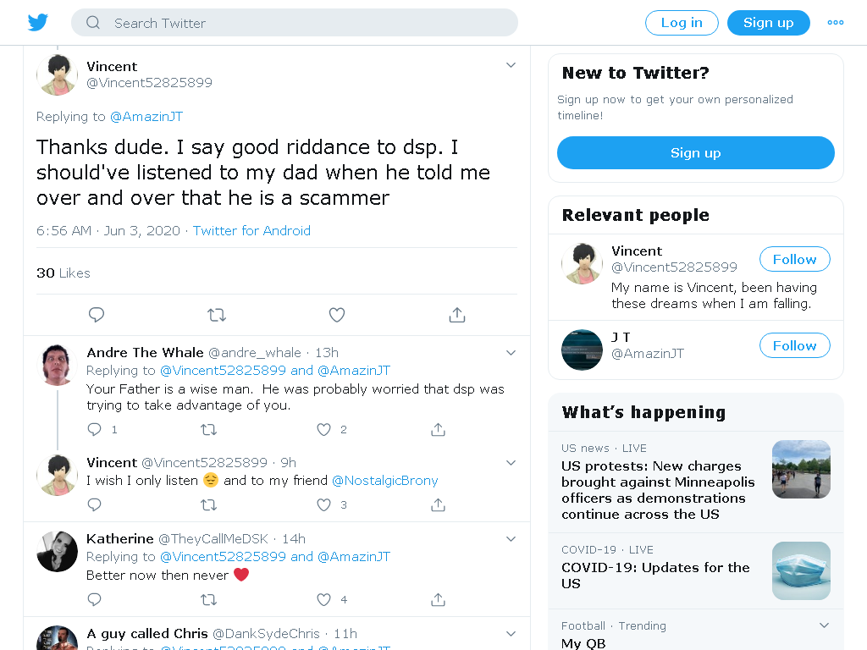This screenshot has height=650, width=867.
Task: Share Vincent's main tweet
Action: [456, 315]
